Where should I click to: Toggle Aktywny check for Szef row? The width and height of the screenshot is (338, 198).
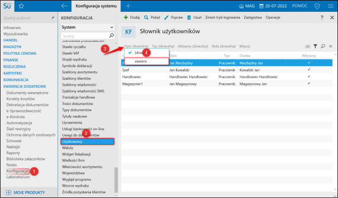point(309,69)
